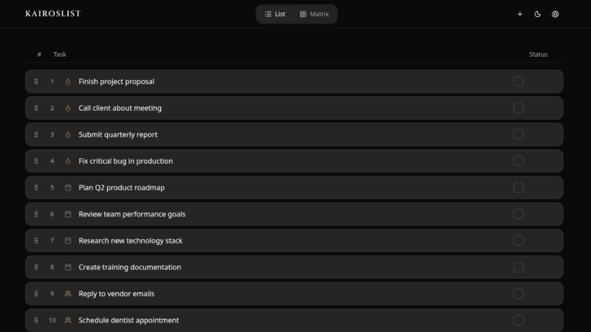Screen dimensions: 591x332
Task: Open the Call client about meeting task
Action: click(120, 108)
